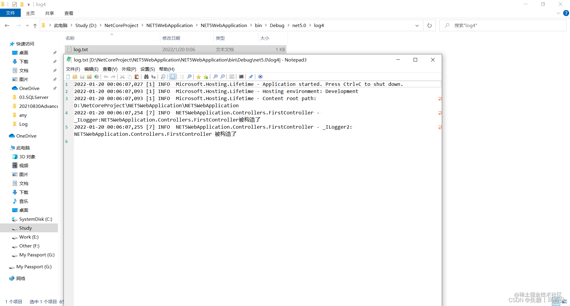570x306 pixels.
Task: Sort files by the 名称 column header
Action: coord(112,38)
